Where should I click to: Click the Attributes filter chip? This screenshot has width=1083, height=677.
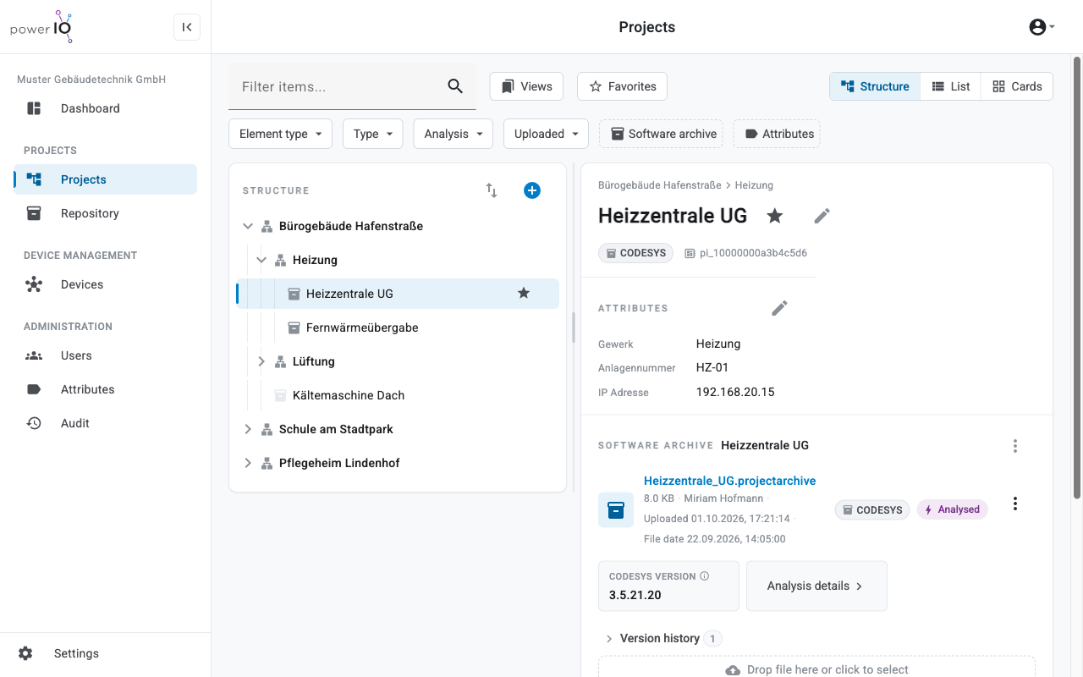click(777, 134)
